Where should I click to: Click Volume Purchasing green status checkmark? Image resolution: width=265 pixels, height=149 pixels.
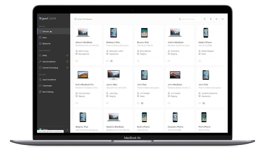[x=67, y=68]
